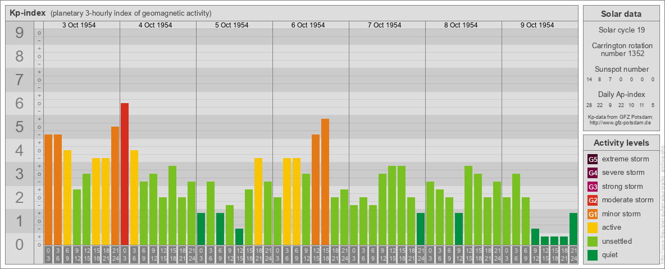
Task: Click the Kp axis number 6
Action: click(x=20, y=104)
